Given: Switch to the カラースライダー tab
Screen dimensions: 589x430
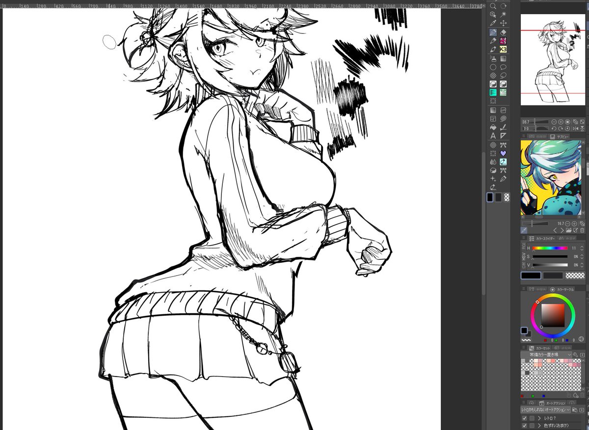Looking at the screenshot, I should [x=542, y=238].
